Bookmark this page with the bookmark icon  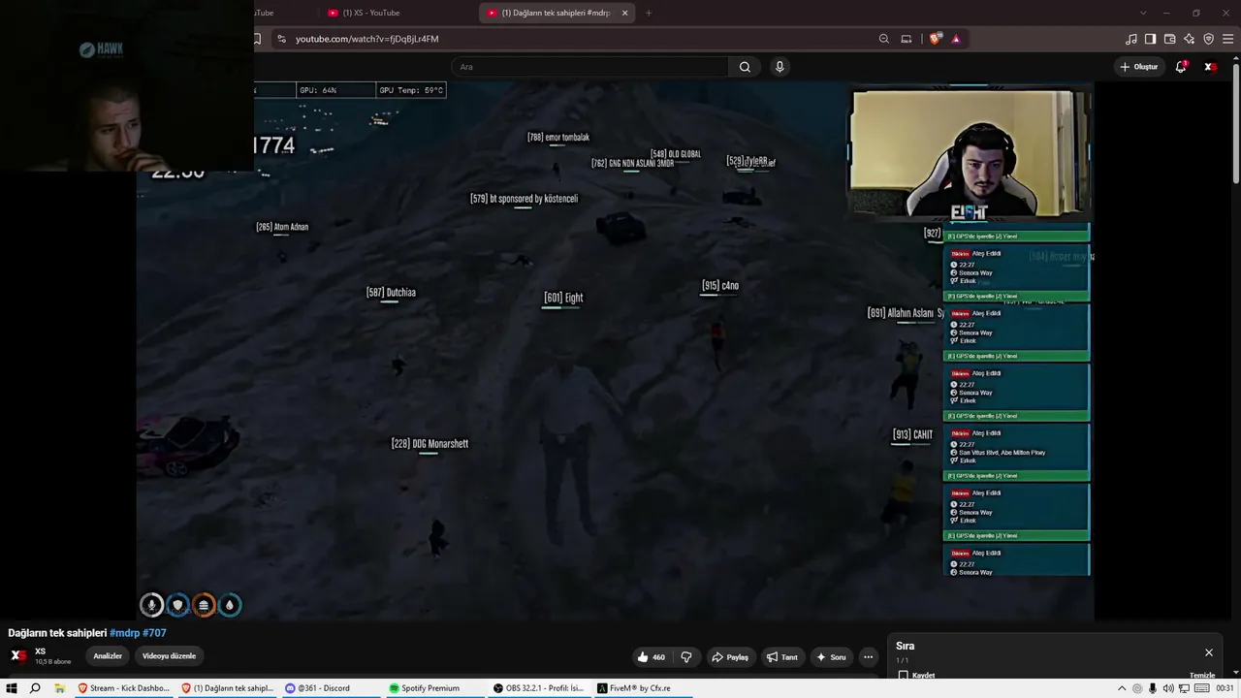(257, 39)
